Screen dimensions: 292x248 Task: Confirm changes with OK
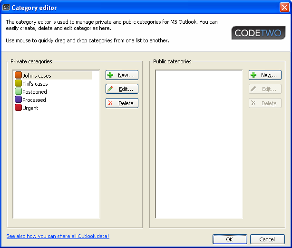click(x=230, y=239)
